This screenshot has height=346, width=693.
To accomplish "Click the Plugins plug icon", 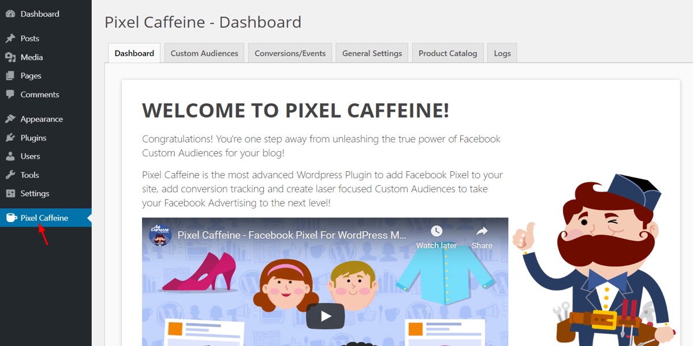I will coord(10,138).
